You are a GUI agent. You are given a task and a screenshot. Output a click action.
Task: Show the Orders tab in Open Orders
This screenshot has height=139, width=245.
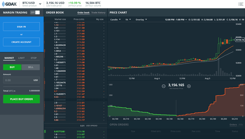pyautogui.click(x=233, y=124)
